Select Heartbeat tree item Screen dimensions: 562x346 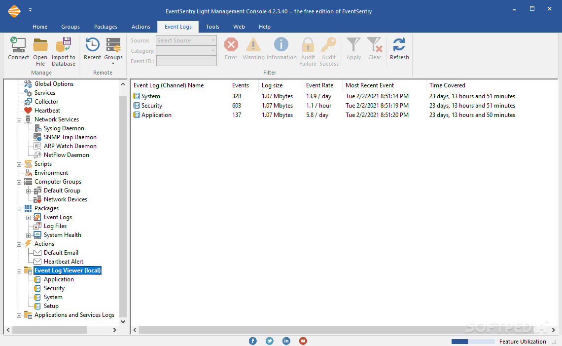(47, 111)
